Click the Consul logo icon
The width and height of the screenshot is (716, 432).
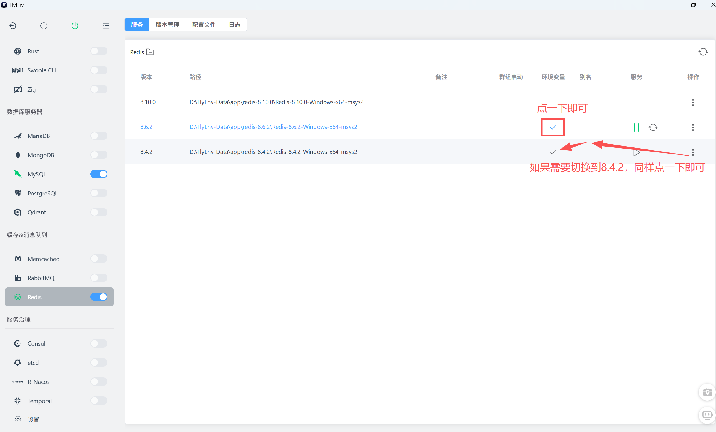coord(18,343)
